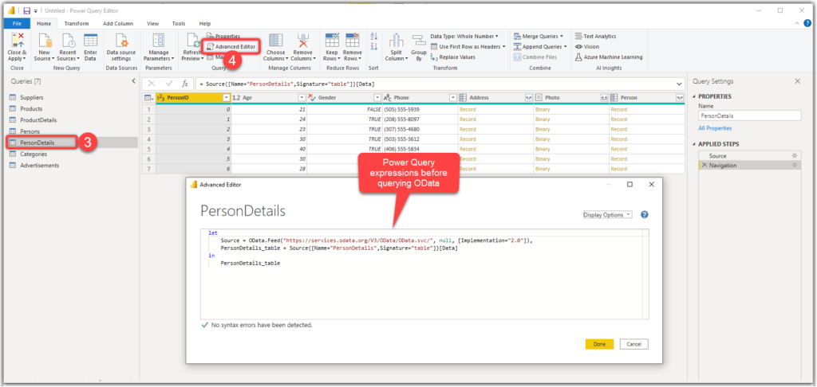Click Text Analytics in AI Insights

pos(595,37)
